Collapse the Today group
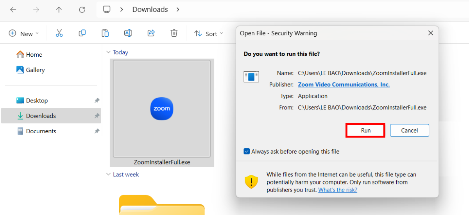 point(109,52)
